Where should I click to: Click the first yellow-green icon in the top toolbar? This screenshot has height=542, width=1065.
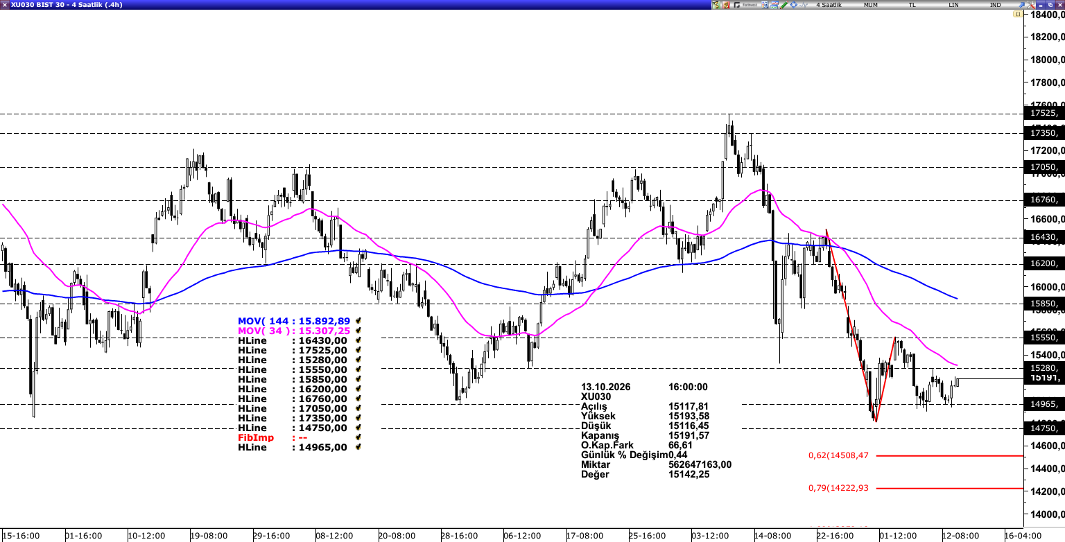pyautogui.click(x=716, y=5)
